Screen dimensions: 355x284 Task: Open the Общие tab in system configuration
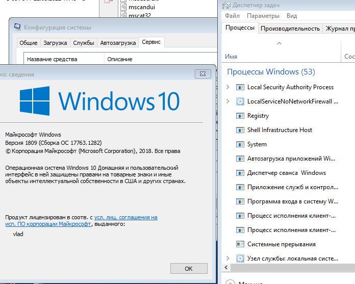(x=28, y=43)
